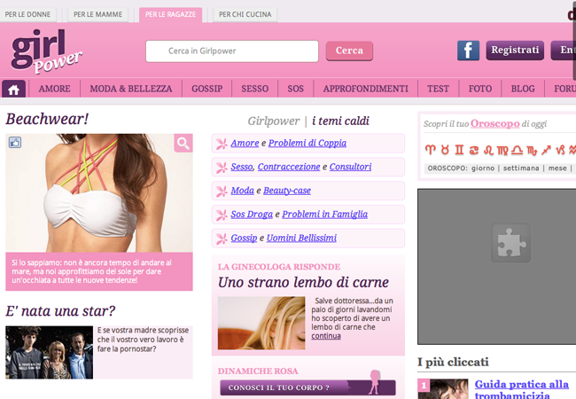The width and height of the screenshot is (576, 399).
Task: Open the Contraccezione link
Action: pyautogui.click(x=289, y=167)
